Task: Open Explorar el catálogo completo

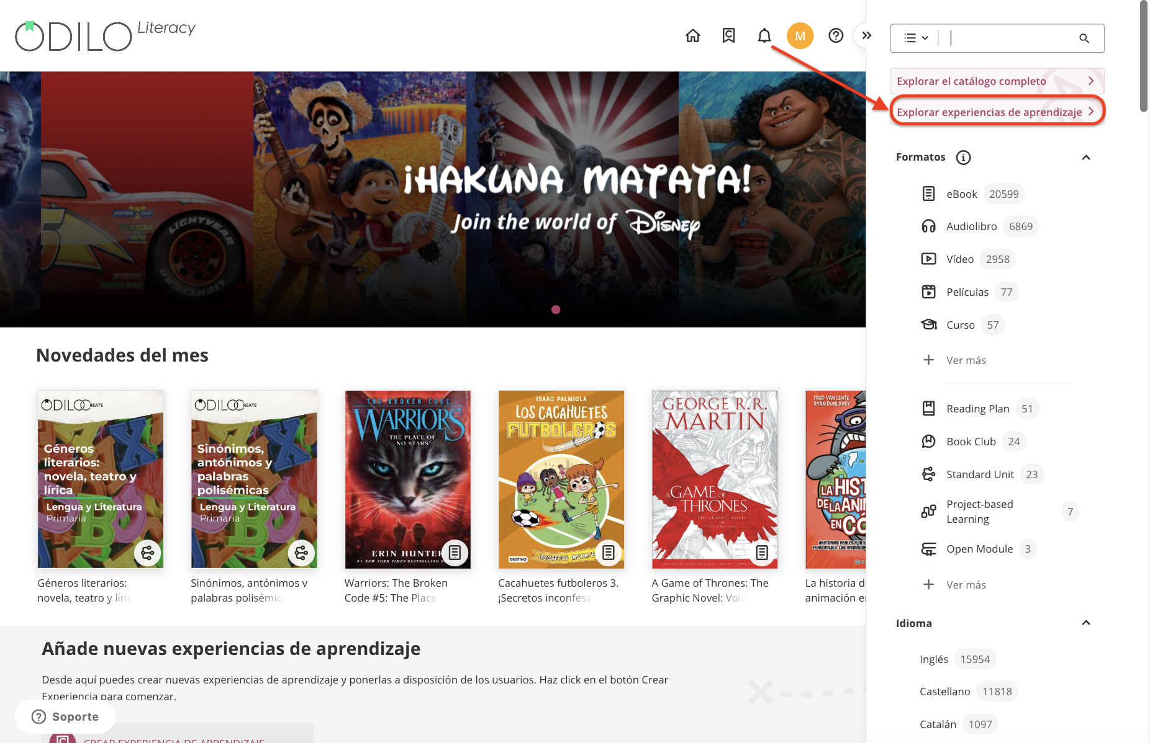Action: point(997,81)
